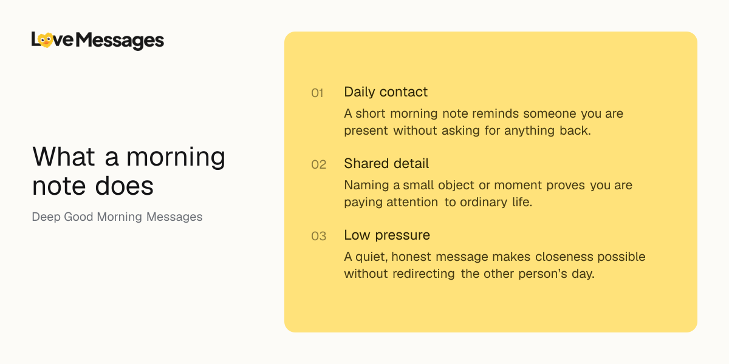Select the 03 number marker
This screenshot has width=729, height=364.
(x=318, y=236)
